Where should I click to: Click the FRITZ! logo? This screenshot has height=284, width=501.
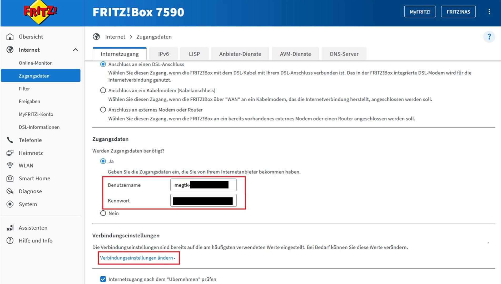click(40, 12)
